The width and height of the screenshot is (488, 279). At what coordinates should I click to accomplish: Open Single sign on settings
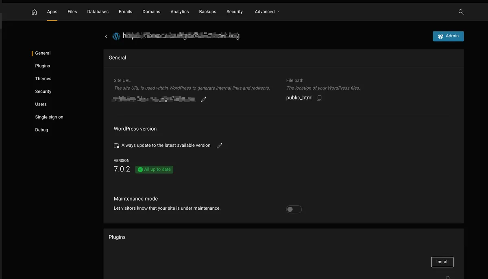[49, 117]
